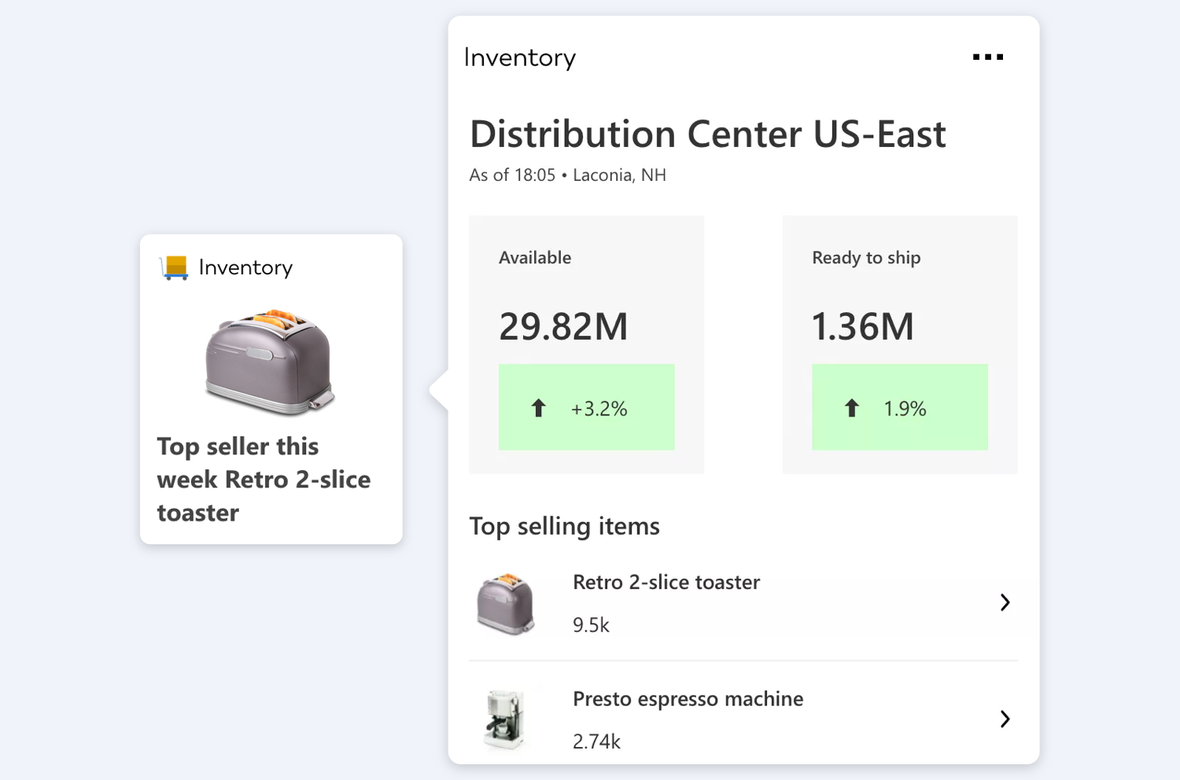This screenshot has height=780, width=1180.
Task: Click the Available 29.82M value
Action: tap(563, 326)
